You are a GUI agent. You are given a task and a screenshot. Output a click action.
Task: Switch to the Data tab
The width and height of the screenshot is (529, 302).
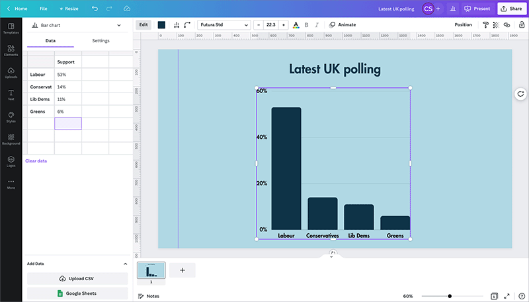click(50, 40)
